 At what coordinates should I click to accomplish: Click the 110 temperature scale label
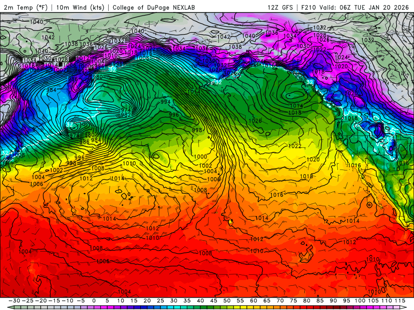coord(387,301)
